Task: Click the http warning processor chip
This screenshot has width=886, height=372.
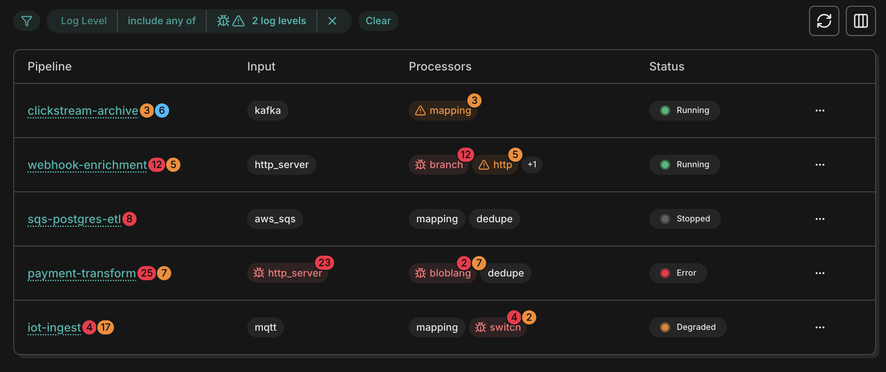Action: click(x=495, y=165)
